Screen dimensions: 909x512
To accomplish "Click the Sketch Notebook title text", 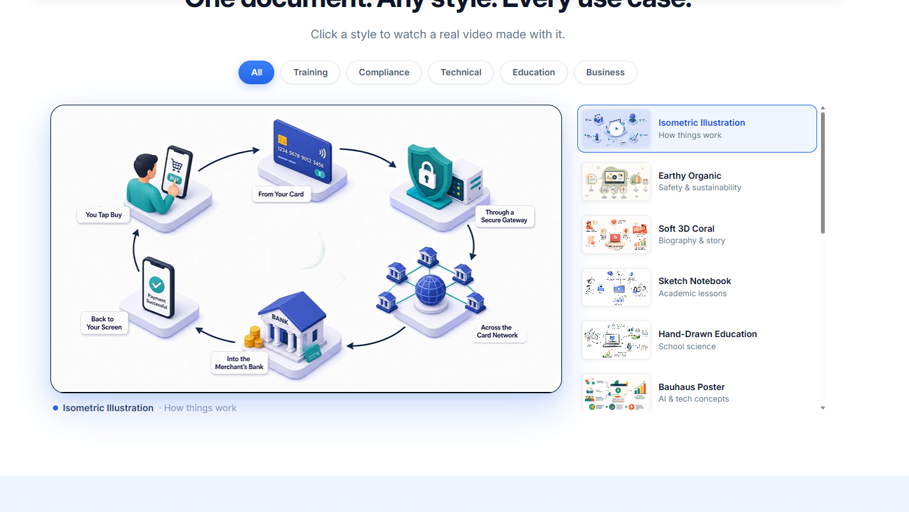I will pyautogui.click(x=695, y=281).
